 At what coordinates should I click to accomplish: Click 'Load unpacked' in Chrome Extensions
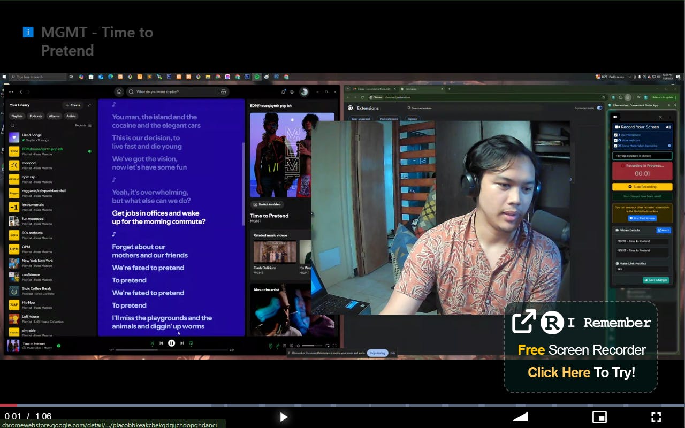[x=361, y=119]
